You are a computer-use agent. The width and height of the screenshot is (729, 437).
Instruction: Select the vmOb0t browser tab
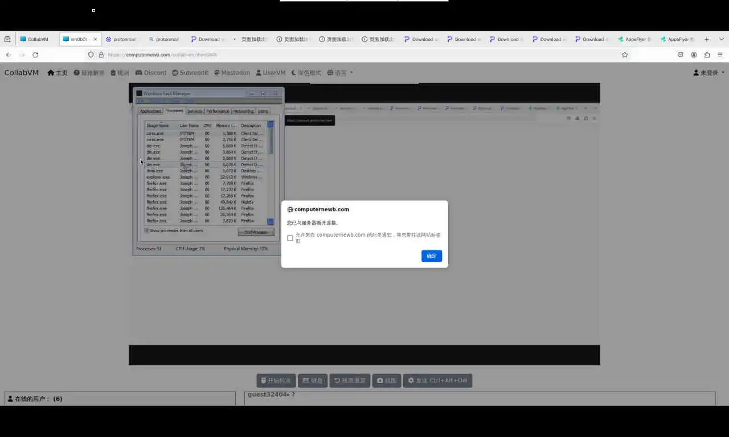point(80,39)
